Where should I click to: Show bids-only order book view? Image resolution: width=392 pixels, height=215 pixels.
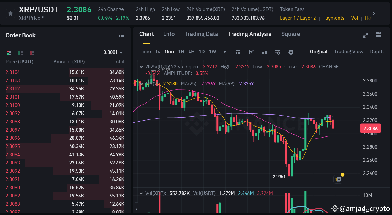(x=20, y=52)
